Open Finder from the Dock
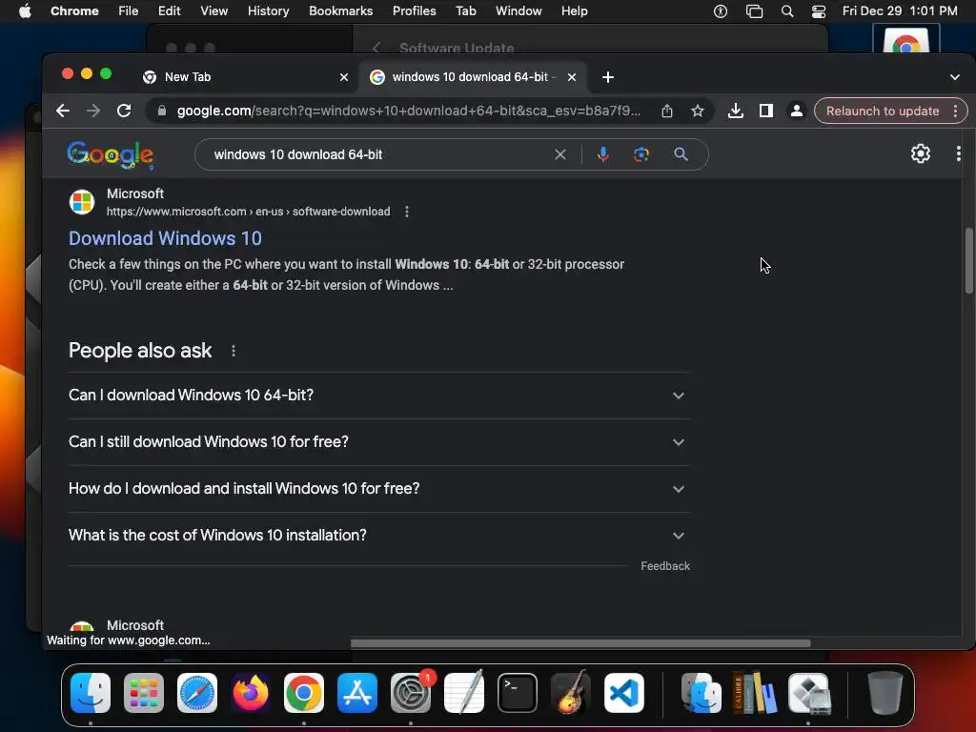976x732 pixels. [91, 693]
